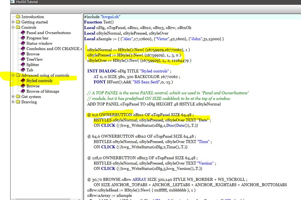Viewport: 301px width, 200px height.
Task: Open Browse under Advanced using of controls
Action: click(x=33, y=86)
